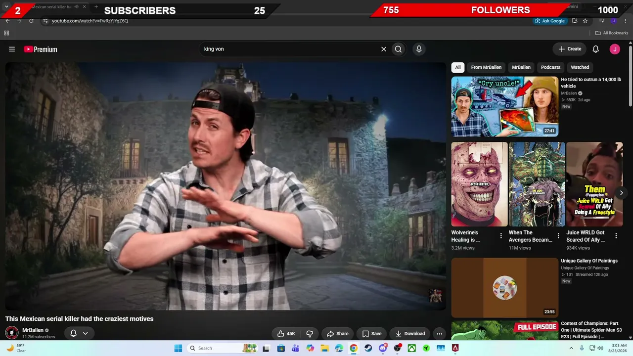Save the video to a playlist
This screenshot has height=356, width=633.
tap(372, 334)
